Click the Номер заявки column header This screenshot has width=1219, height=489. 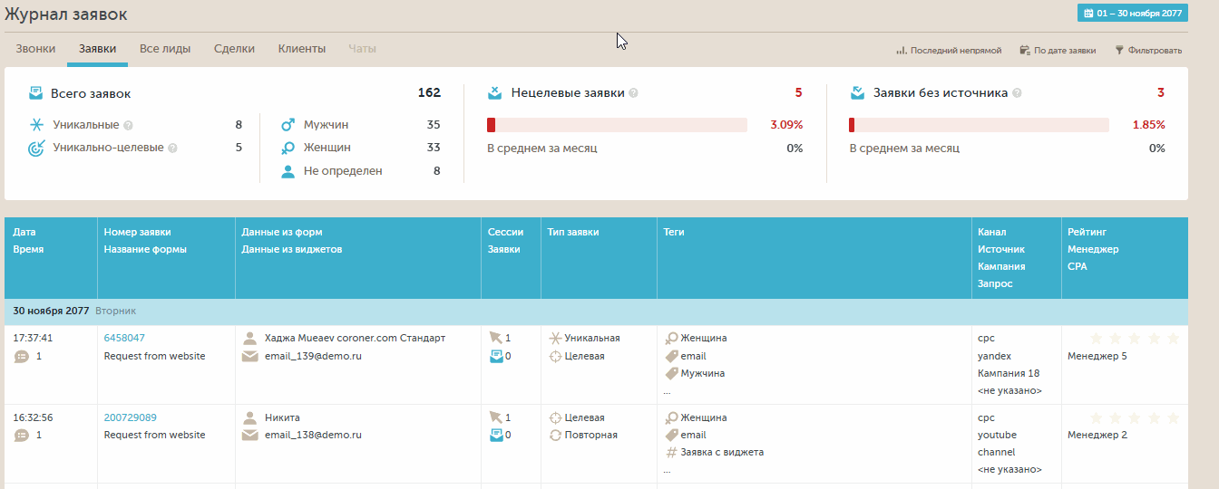[167, 258]
